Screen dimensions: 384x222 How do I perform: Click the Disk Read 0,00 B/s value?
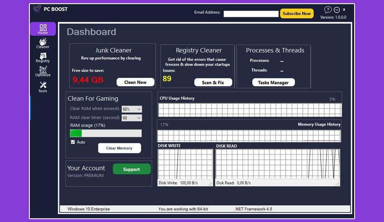click(x=243, y=183)
